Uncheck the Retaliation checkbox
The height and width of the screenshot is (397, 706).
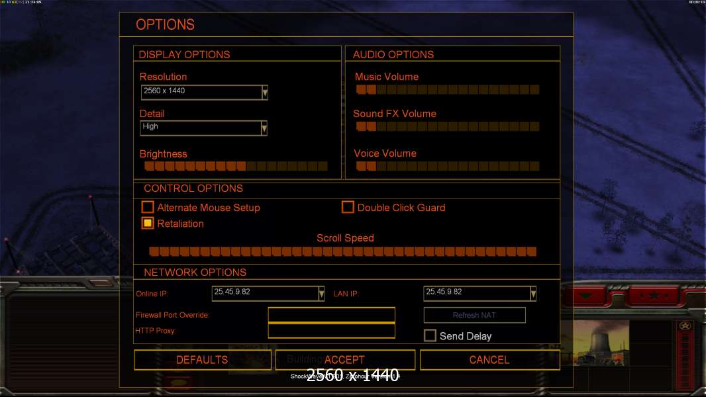(x=148, y=223)
